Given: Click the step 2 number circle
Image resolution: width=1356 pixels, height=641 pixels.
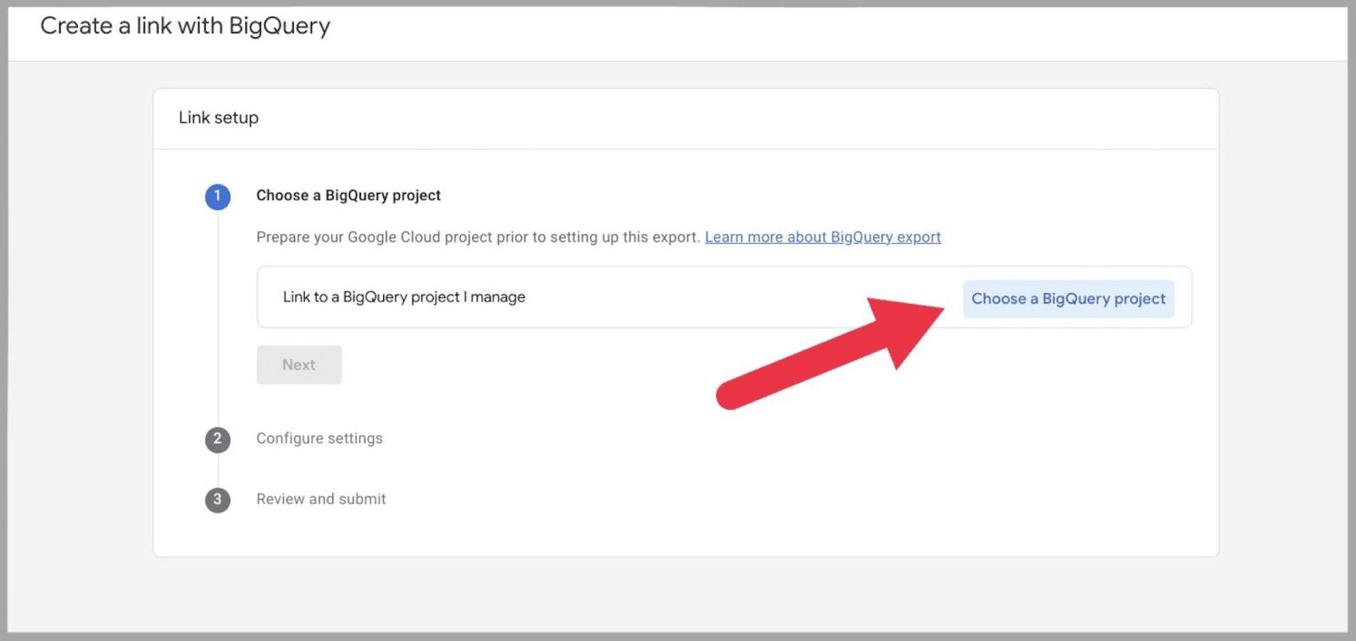Looking at the screenshot, I should click(218, 439).
